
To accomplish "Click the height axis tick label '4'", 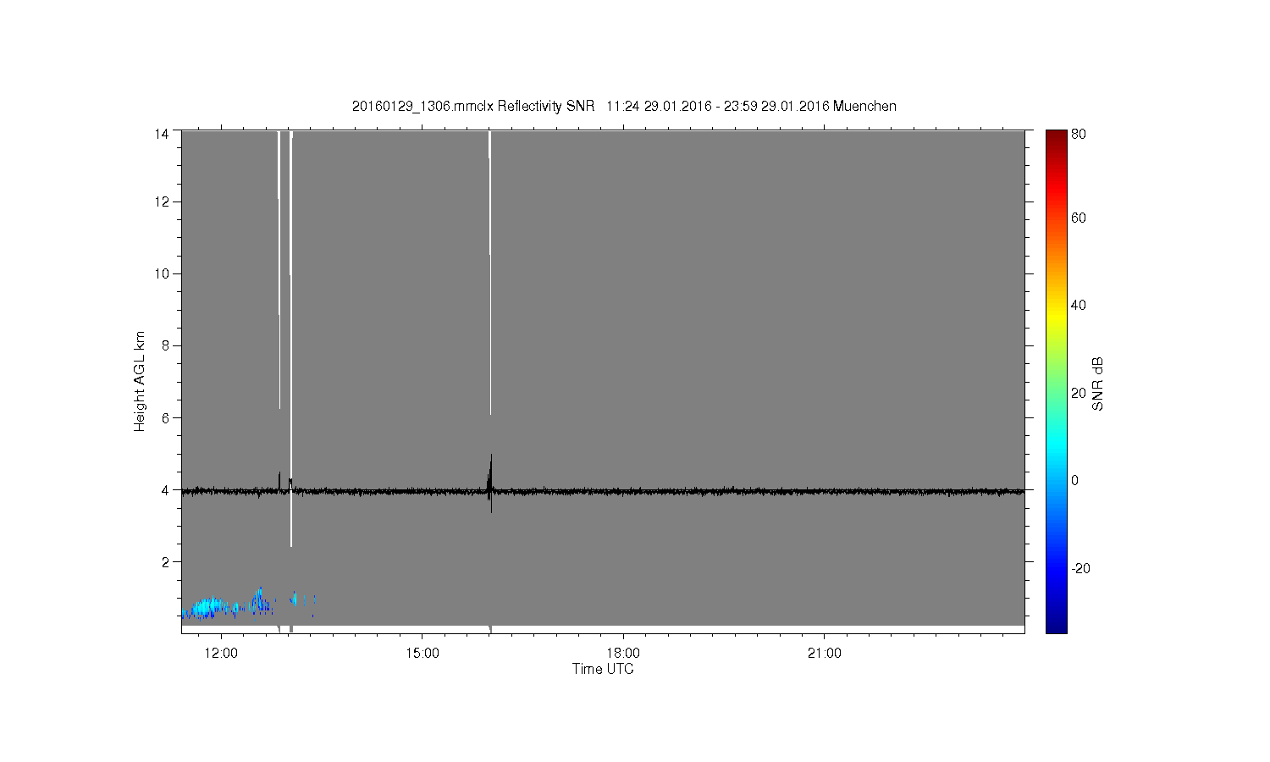I will coord(165,489).
